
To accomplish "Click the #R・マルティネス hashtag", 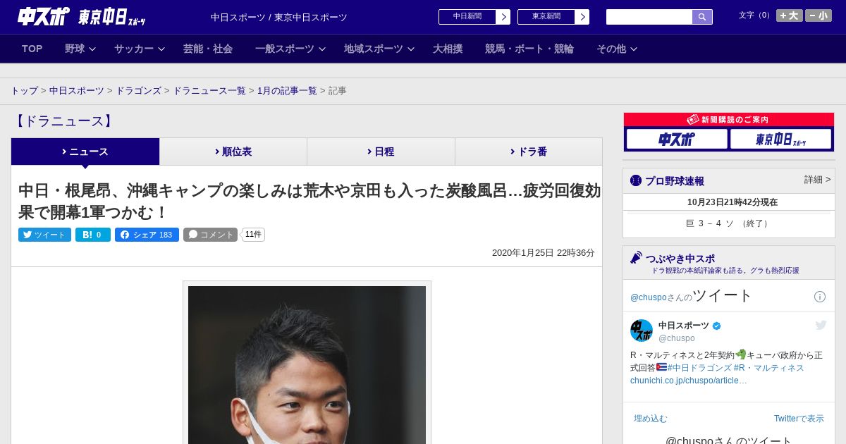I will click(769, 368).
